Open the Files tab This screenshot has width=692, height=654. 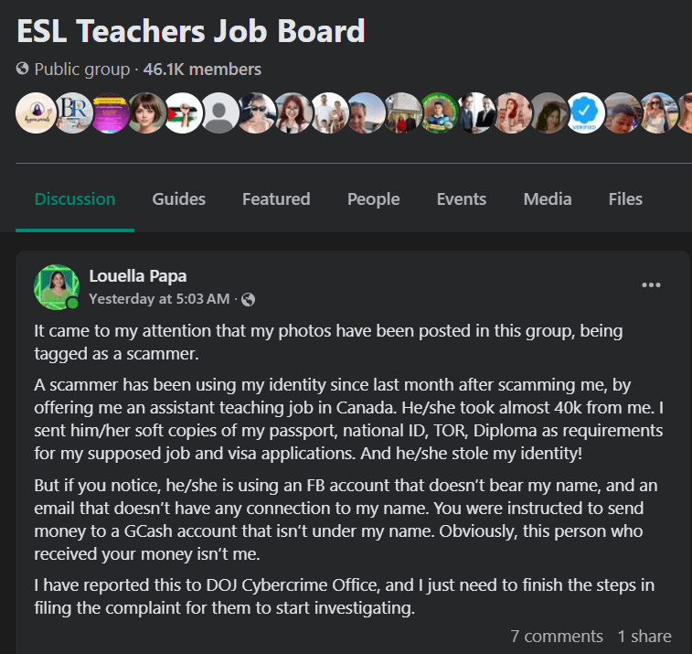625,198
